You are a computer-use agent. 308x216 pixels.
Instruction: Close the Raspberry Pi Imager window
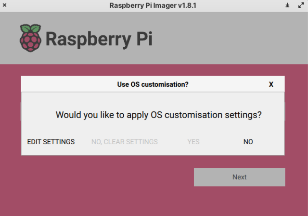pyautogui.click(x=4, y=5)
